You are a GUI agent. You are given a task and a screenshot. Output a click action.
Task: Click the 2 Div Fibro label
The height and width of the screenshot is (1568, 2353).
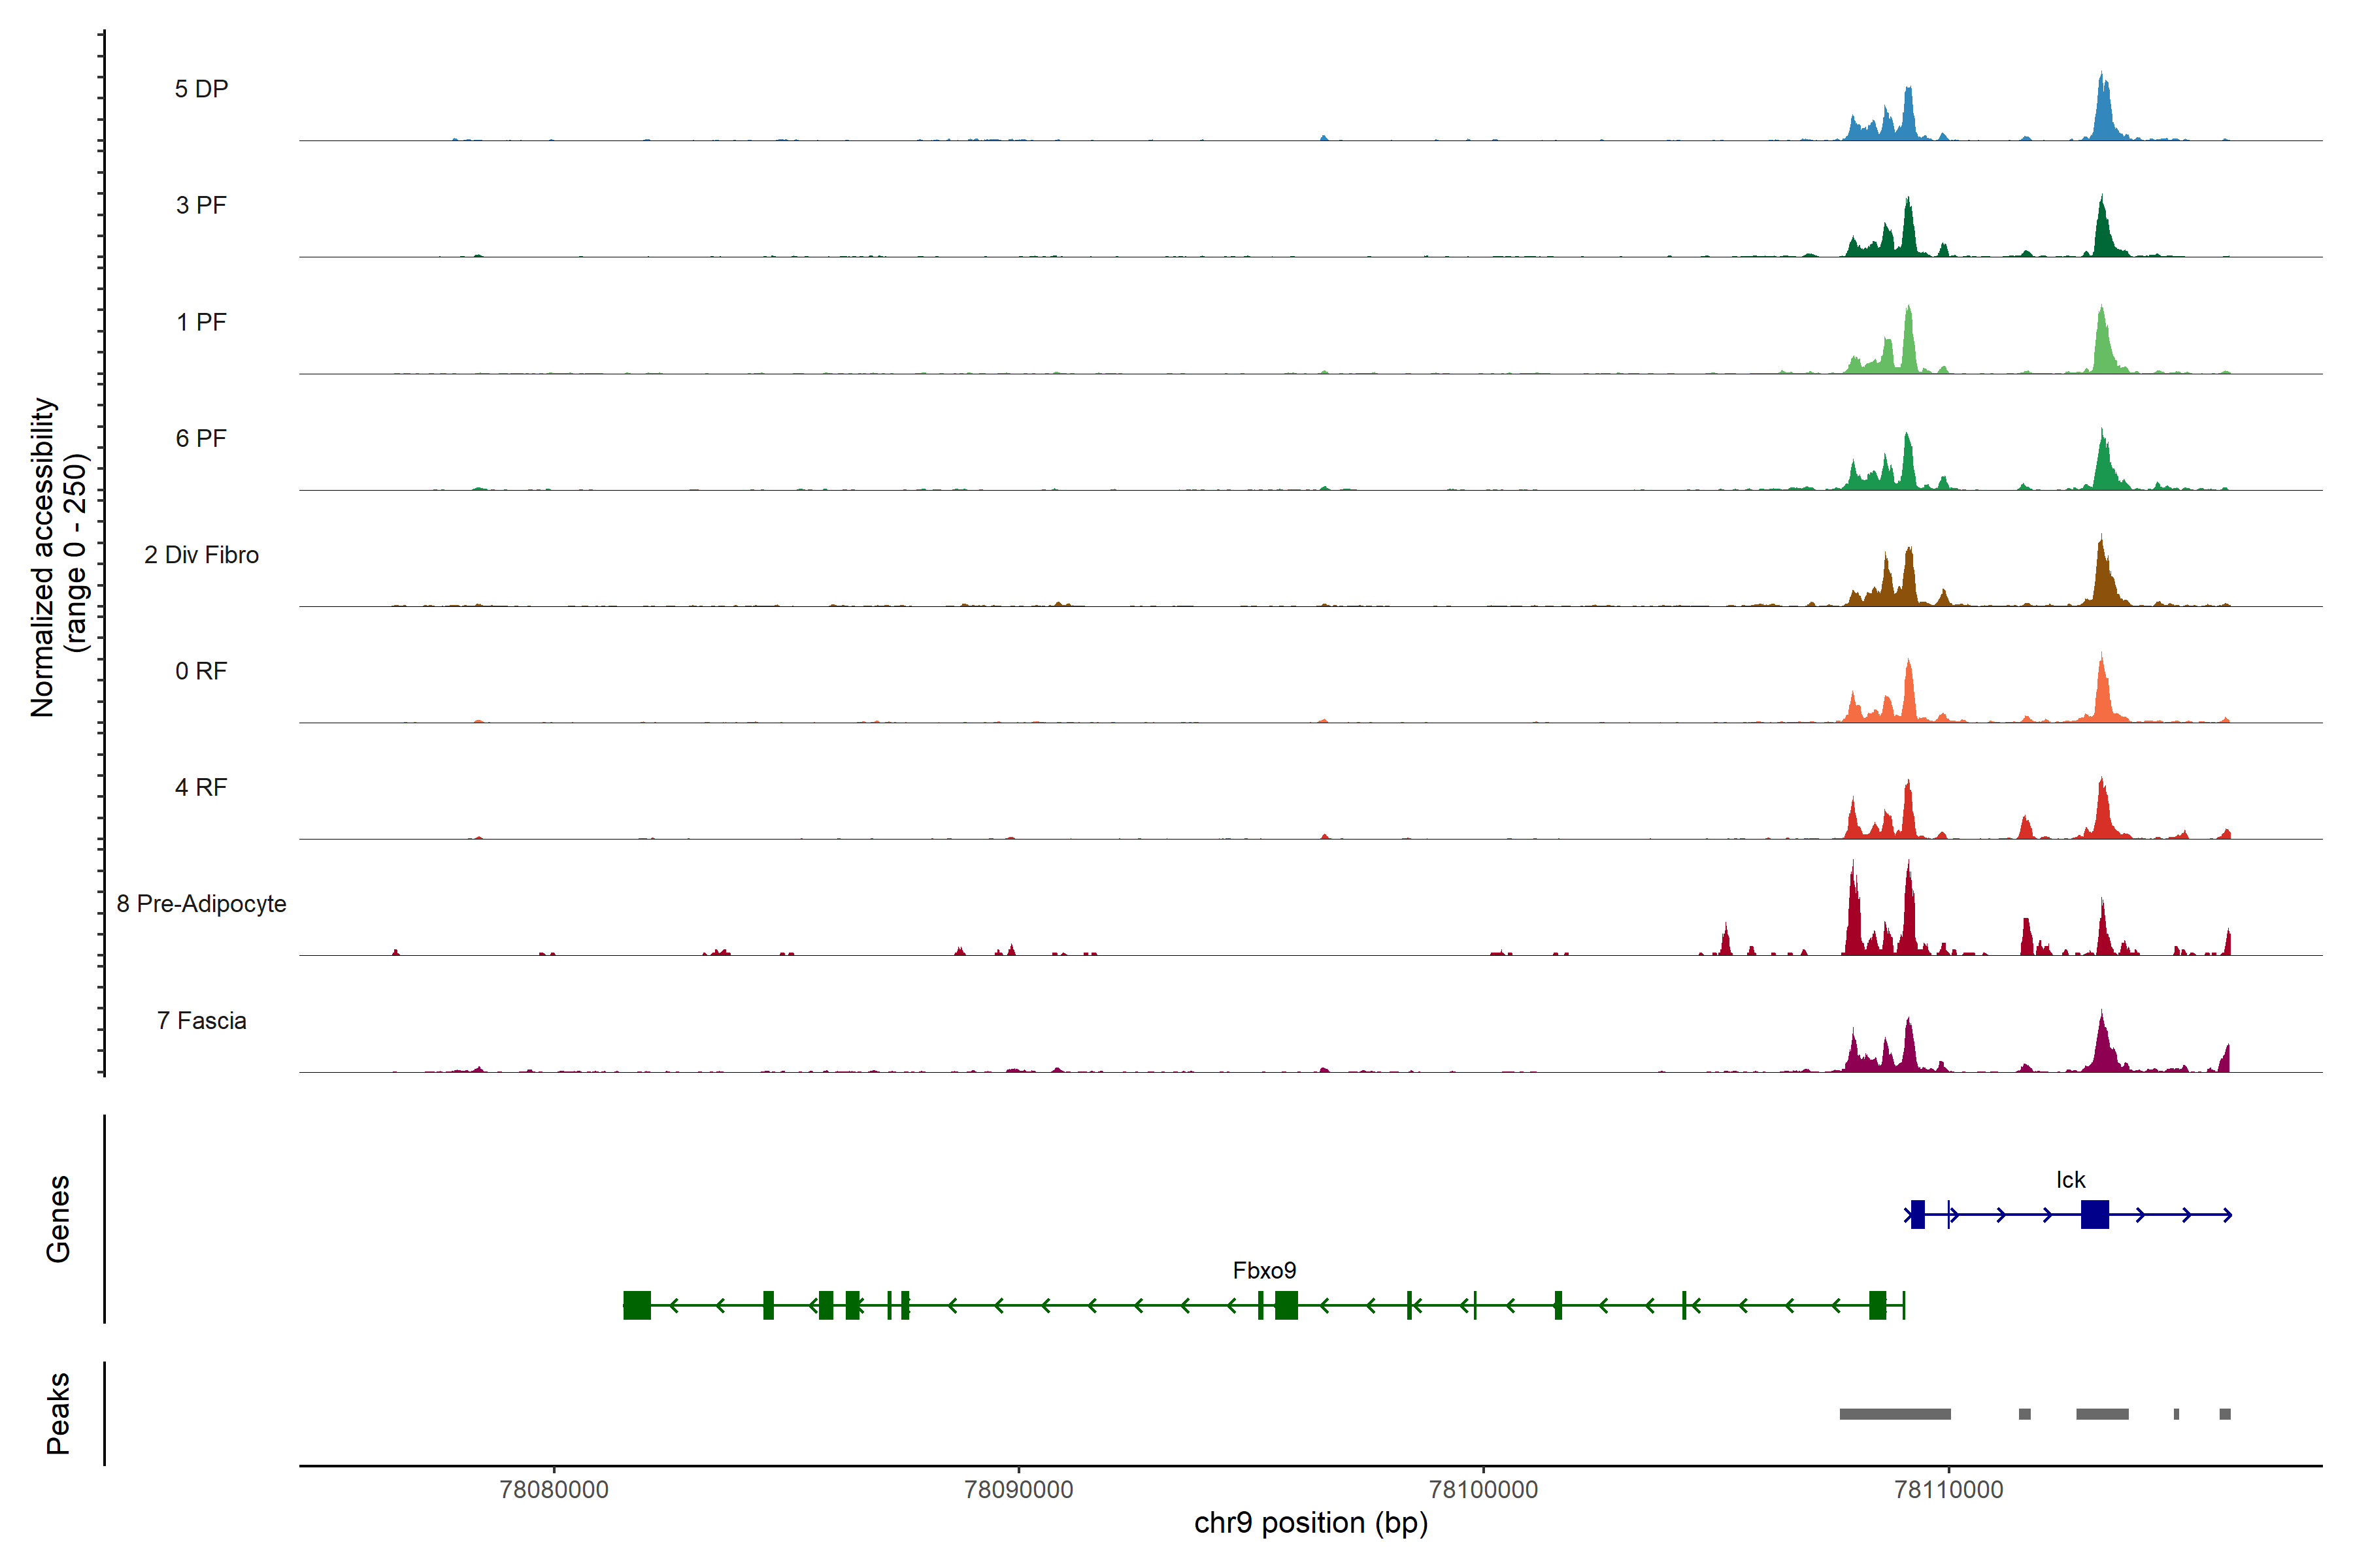point(201,555)
